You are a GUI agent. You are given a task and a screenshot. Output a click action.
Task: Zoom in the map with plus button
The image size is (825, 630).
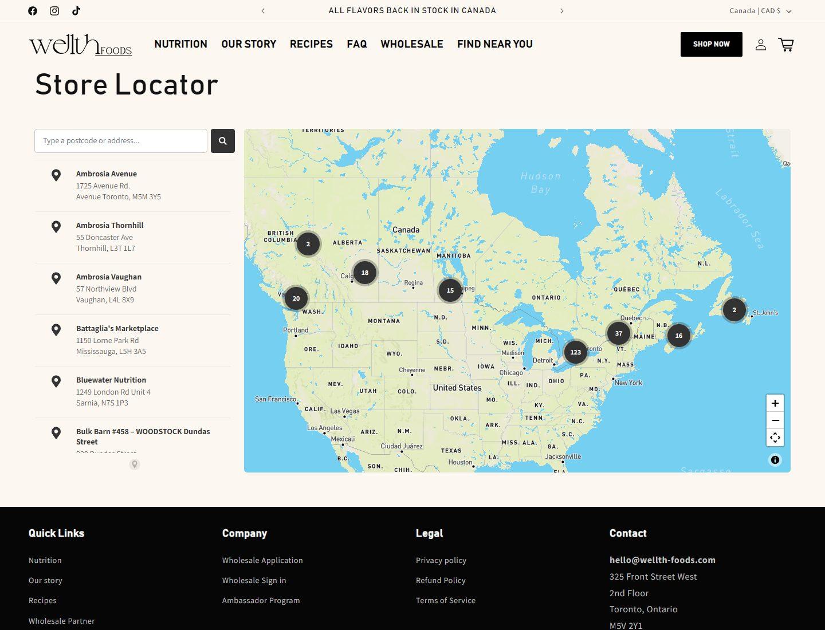(775, 403)
